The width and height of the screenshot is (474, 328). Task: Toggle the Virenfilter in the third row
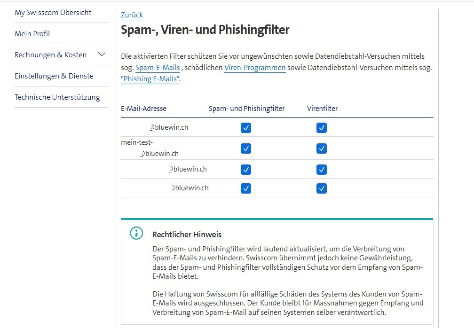click(321, 169)
